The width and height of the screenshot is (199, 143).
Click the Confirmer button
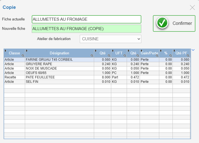pyautogui.click(x=174, y=23)
